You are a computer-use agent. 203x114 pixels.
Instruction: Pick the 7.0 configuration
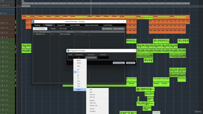(x=80, y=75)
